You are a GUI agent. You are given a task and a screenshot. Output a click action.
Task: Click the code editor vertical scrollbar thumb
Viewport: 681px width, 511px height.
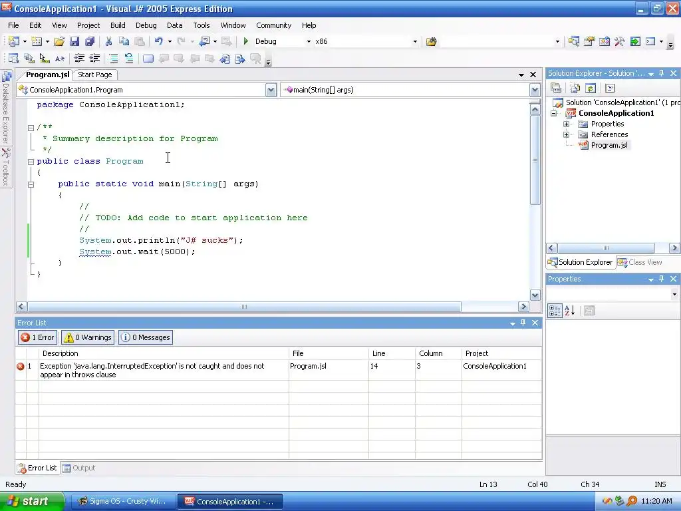[x=535, y=160]
